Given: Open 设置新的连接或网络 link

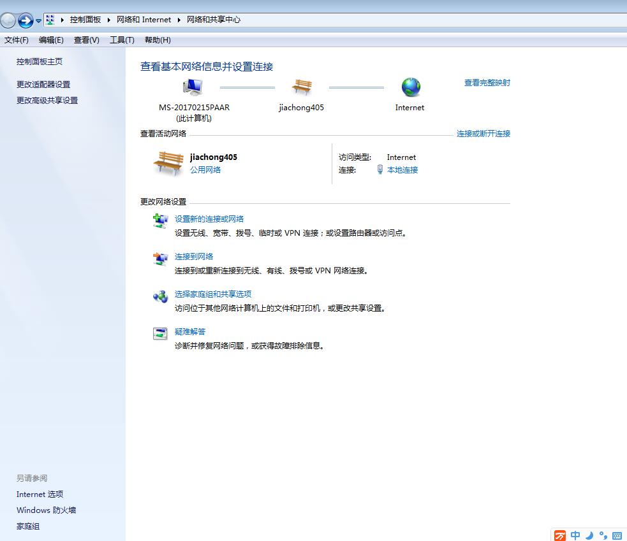Looking at the screenshot, I should 209,219.
